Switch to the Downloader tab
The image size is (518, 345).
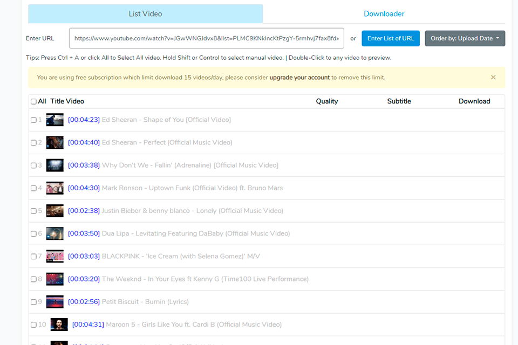[384, 14]
